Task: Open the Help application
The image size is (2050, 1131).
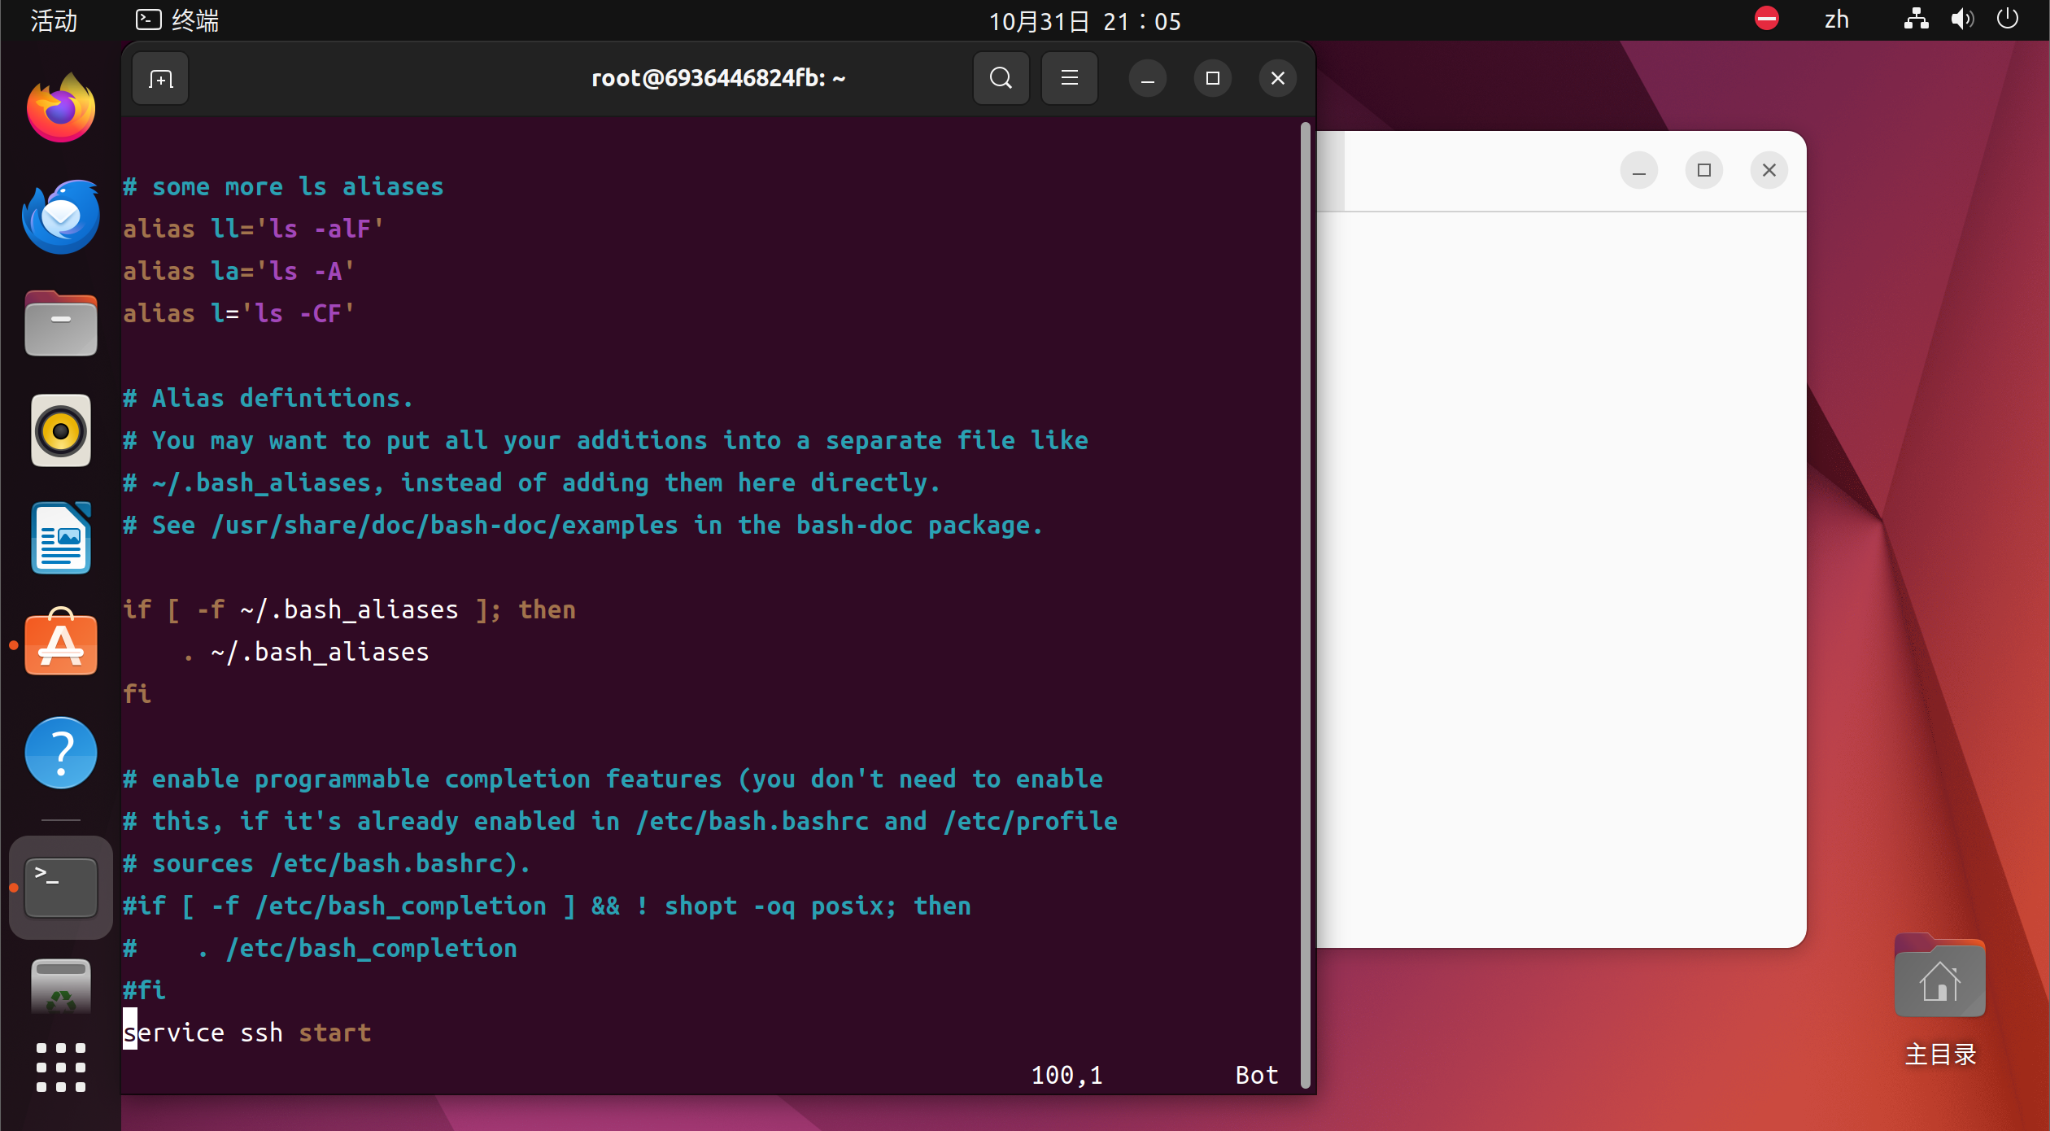Action: pyautogui.click(x=61, y=752)
